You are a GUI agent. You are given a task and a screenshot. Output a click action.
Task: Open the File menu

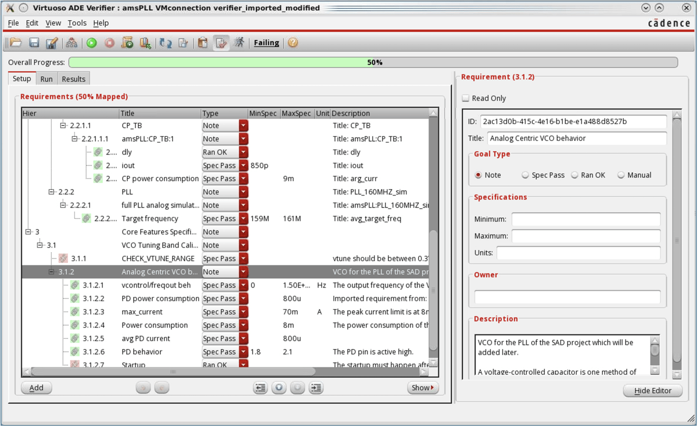pos(13,23)
